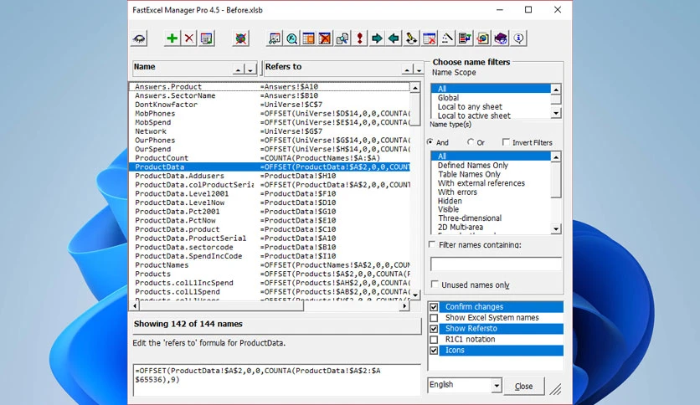Viewport: 700px width, 405px height.
Task: Sort Refers to column ascending arrow
Action: (x=407, y=69)
